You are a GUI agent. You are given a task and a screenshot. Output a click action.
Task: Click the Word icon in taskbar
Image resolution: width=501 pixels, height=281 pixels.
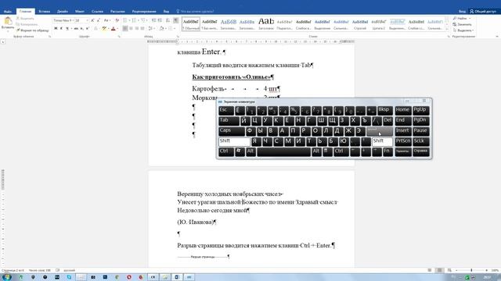177,277
